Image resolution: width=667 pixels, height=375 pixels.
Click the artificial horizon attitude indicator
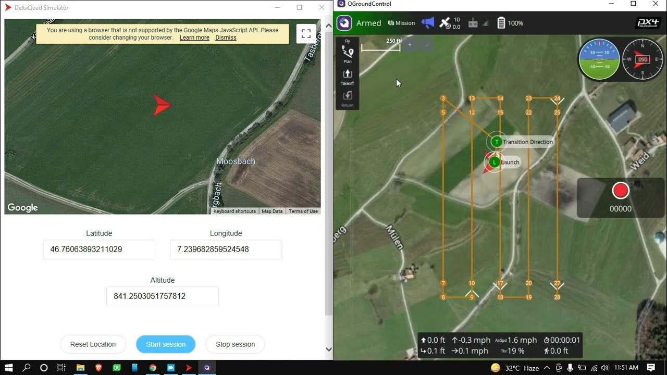599,59
